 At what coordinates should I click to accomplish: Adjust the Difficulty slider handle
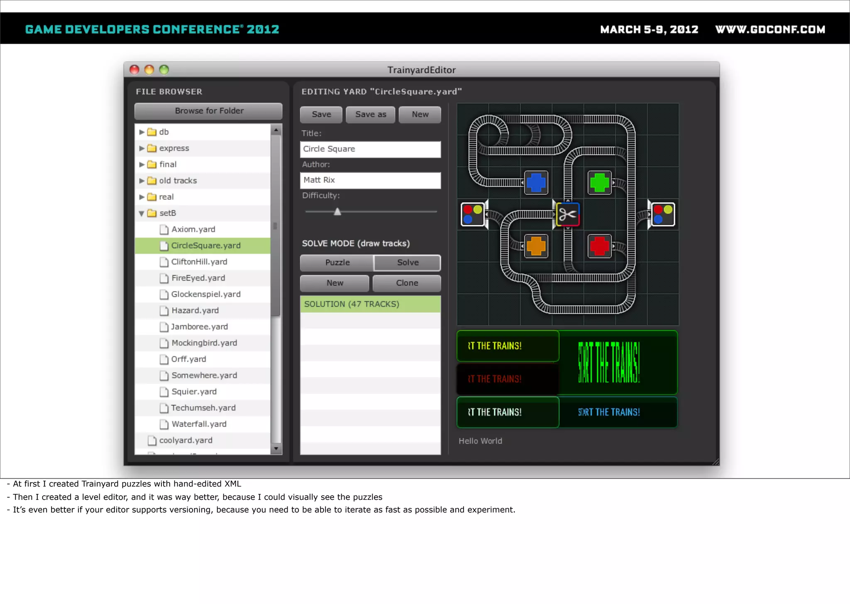[337, 212]
